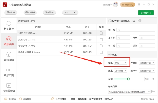This screenshot has width=158, height=103.
Task: Click the 35.25 MB size cell
Action: point(68,52)
